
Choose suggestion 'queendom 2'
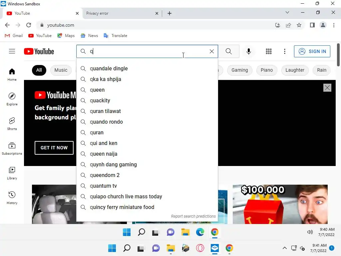click(147, 175)
